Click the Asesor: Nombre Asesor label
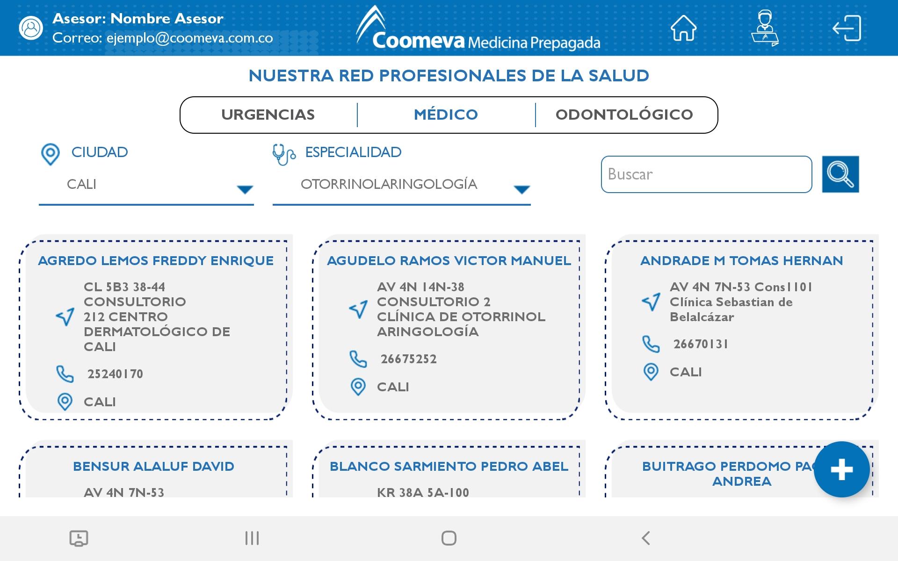This screenshot has height=561, width=898. [138, 18]
